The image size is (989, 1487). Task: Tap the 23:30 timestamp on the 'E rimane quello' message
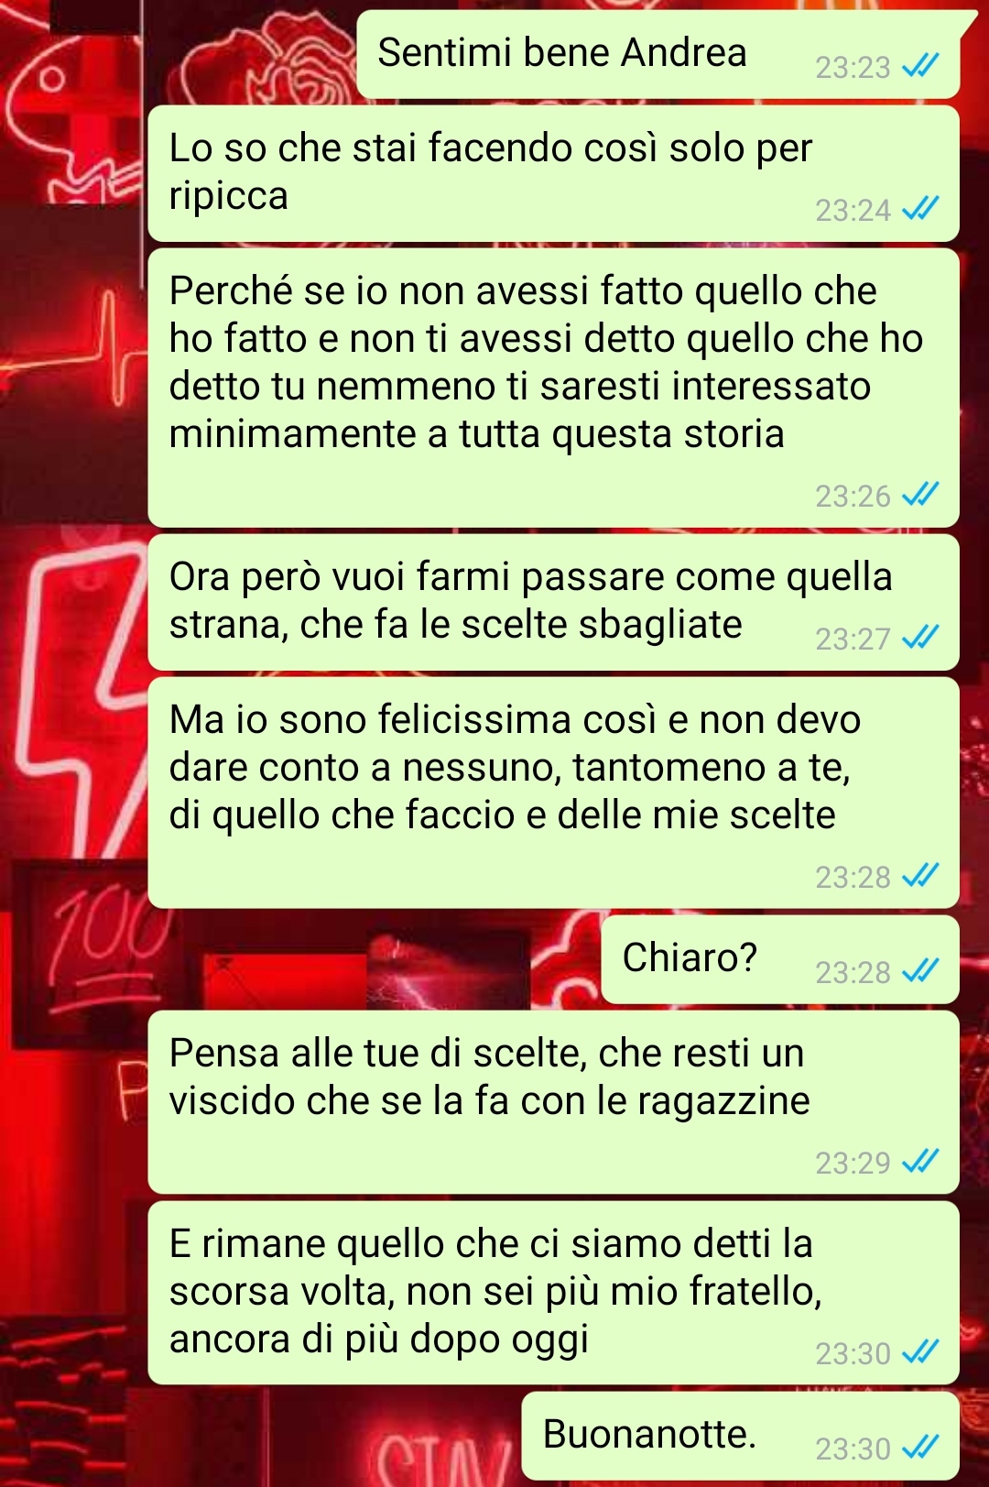[853, 1353]
